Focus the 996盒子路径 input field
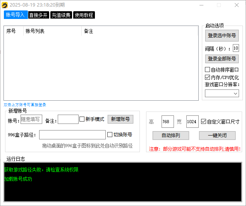246x206 pixels. tap(72, 135)
